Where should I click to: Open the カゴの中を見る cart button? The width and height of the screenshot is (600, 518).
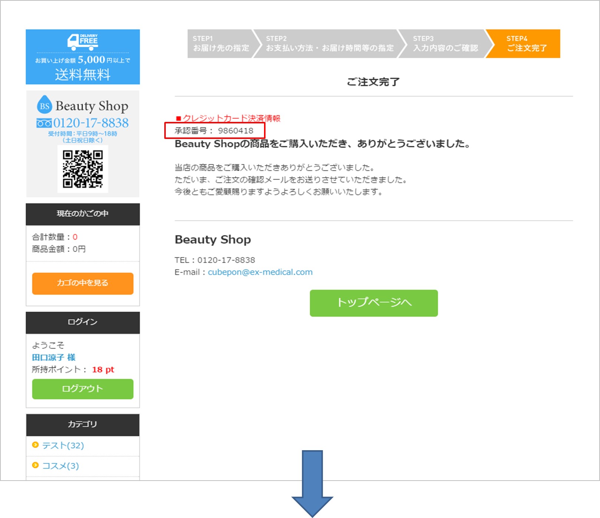tap(83, 283)
